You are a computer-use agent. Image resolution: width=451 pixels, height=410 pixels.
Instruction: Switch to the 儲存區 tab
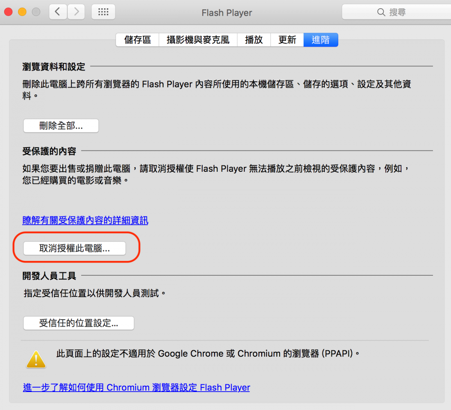coord(138,40)
